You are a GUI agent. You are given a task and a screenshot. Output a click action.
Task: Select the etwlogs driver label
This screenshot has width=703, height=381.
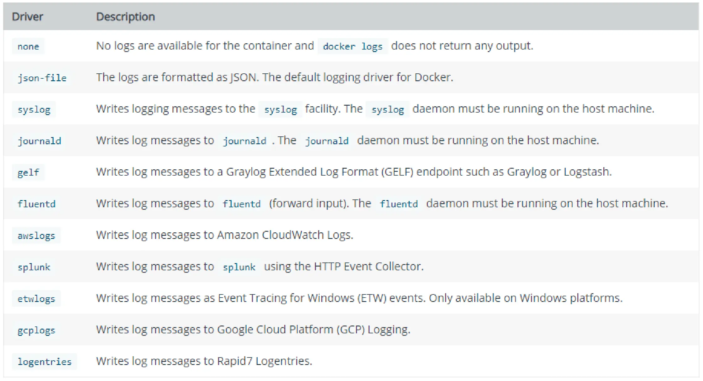(36, 299)
